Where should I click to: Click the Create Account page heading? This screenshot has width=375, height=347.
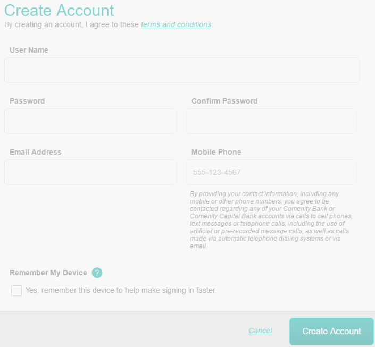(59, 10)
